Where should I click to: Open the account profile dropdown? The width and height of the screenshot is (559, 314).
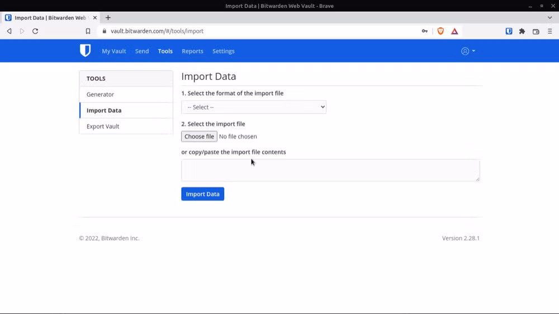click(468, 51)
